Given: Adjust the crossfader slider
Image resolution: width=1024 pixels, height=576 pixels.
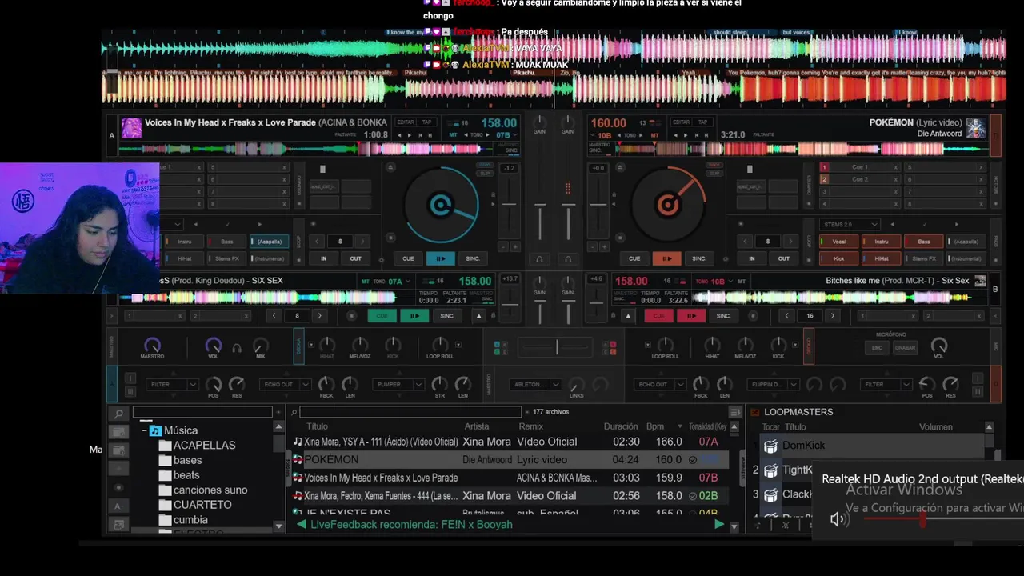Looking at the screenshot, I should coord(557,347).
